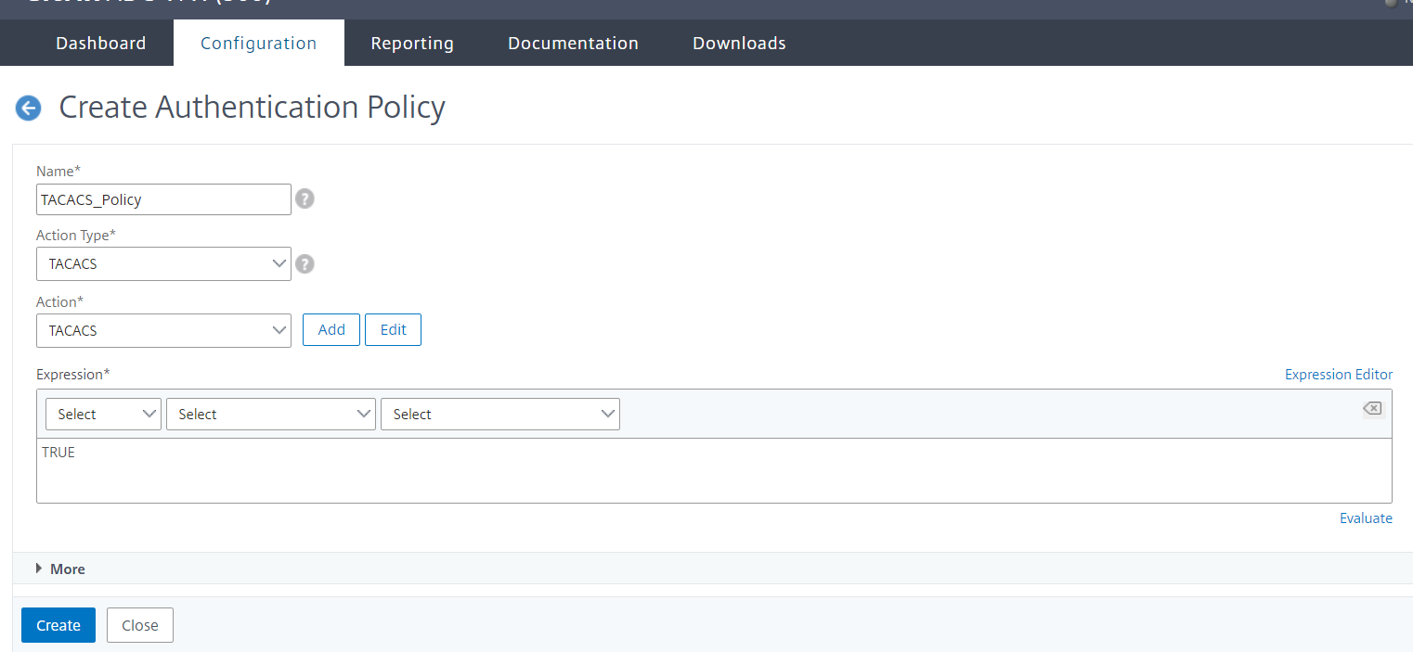Go to the Documentation tab
This screenshot has height=652, width=1413.
click(573, 43)
